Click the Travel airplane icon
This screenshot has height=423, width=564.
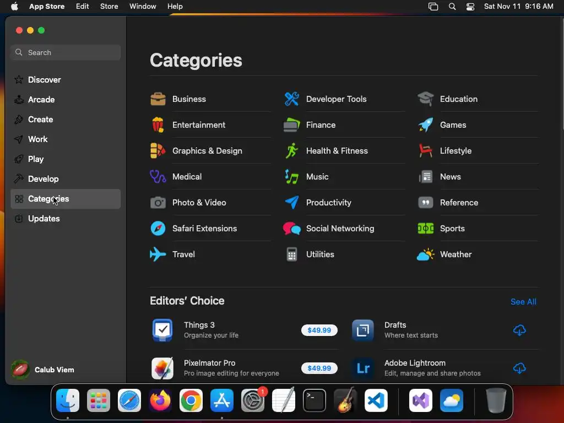tap(158, 254)
